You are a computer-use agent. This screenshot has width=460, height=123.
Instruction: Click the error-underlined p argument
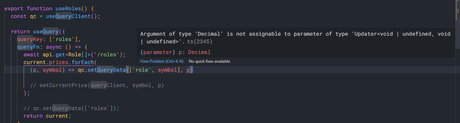coord(188,70)
